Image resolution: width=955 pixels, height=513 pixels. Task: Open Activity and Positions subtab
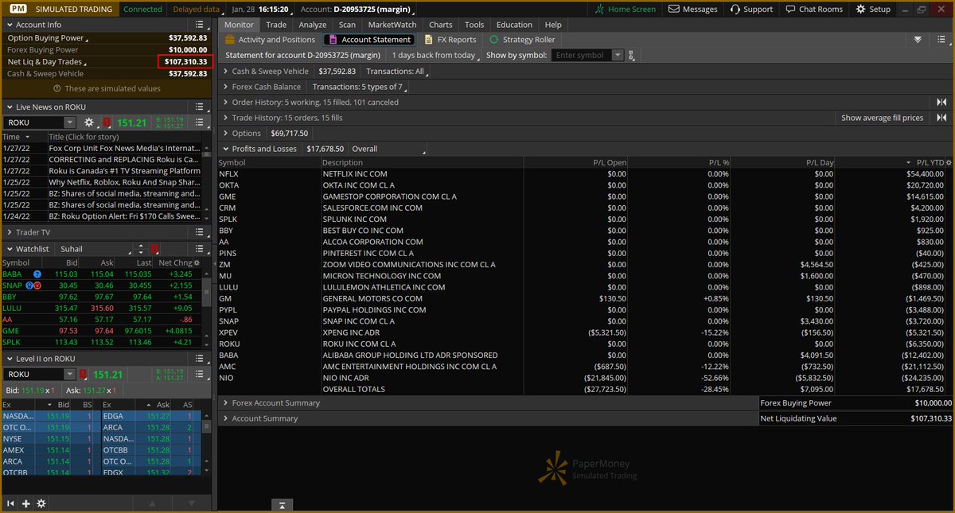coord(271,40)
